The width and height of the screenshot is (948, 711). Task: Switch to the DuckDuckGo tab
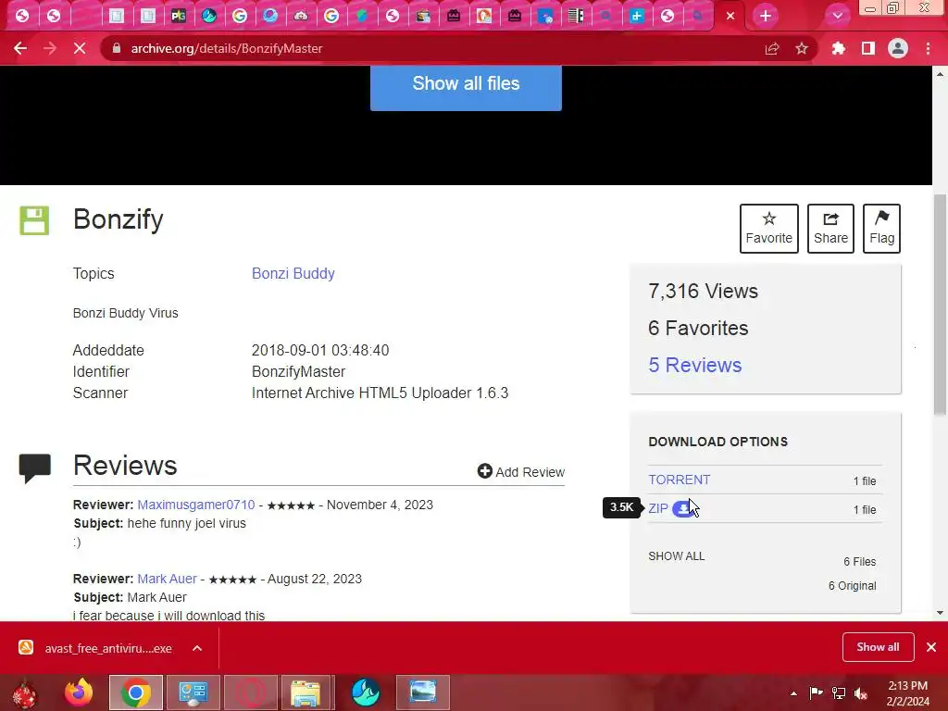pyautogui.click(x=483, y=16)
